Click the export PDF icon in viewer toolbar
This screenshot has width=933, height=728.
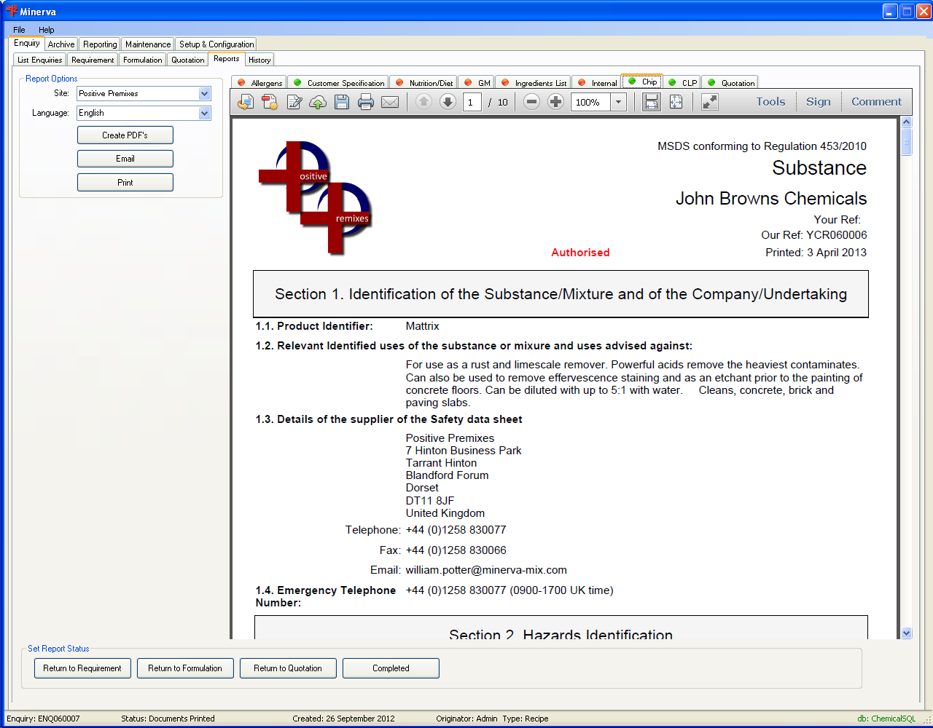(x=246, y=102)
